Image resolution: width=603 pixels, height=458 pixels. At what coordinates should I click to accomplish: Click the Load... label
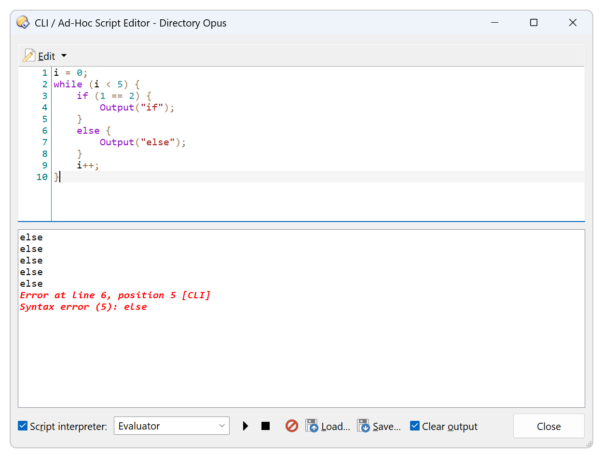click(336, 427)
